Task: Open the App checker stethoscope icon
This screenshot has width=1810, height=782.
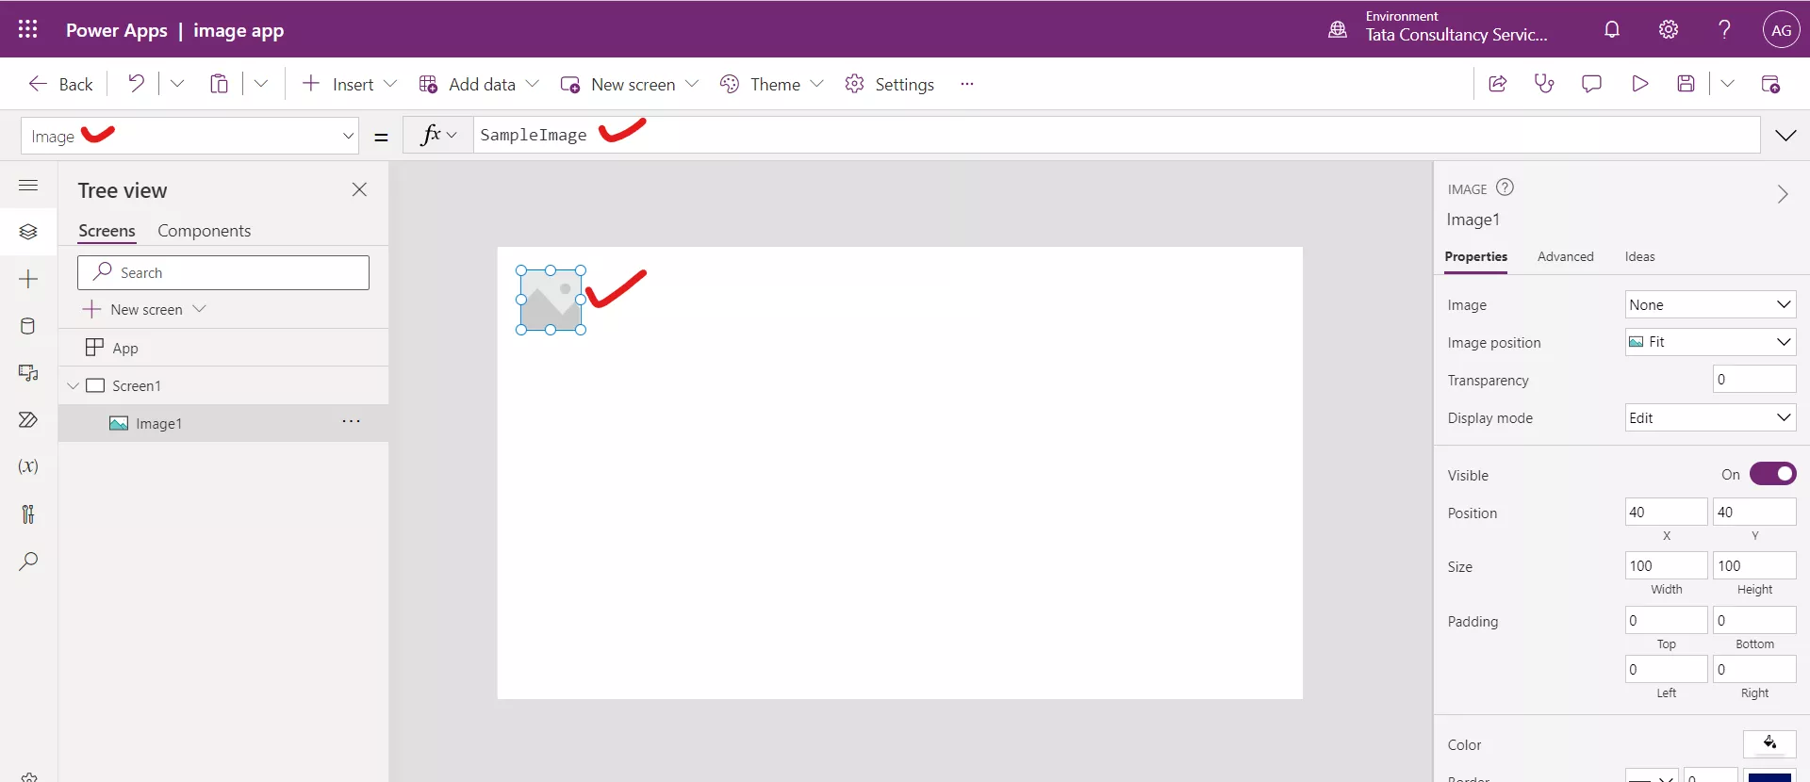Action: click(1544, 84)
